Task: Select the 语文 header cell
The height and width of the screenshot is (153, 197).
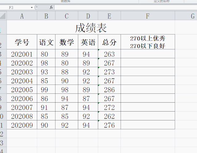Action: (46, 42)
